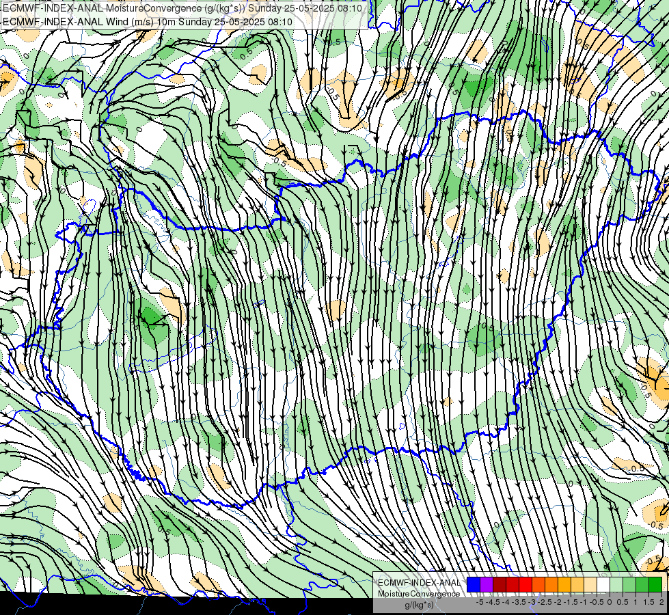Pick the orange swatch between -2.5 and -2
669x615 pixels.
pyautogui.click(x=551, y=584)
